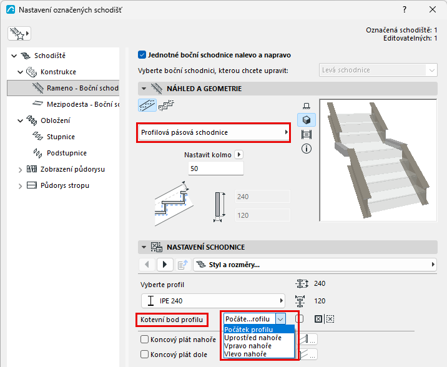Choose Počátek profilu from the list
This screenshot has height=367, width=447.
[259, 330]
